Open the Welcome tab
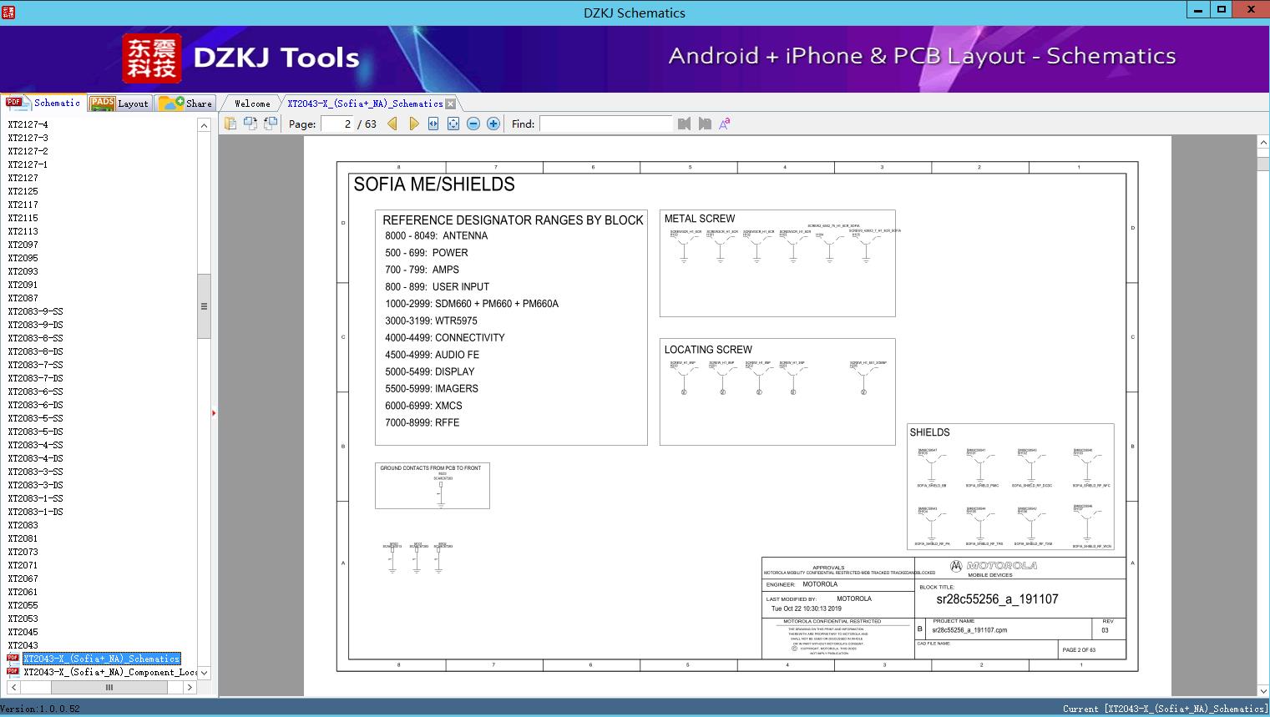 (252, 104)
